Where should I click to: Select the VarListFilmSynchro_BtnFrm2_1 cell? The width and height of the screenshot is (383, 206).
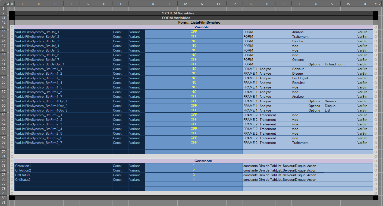point(63,115)
